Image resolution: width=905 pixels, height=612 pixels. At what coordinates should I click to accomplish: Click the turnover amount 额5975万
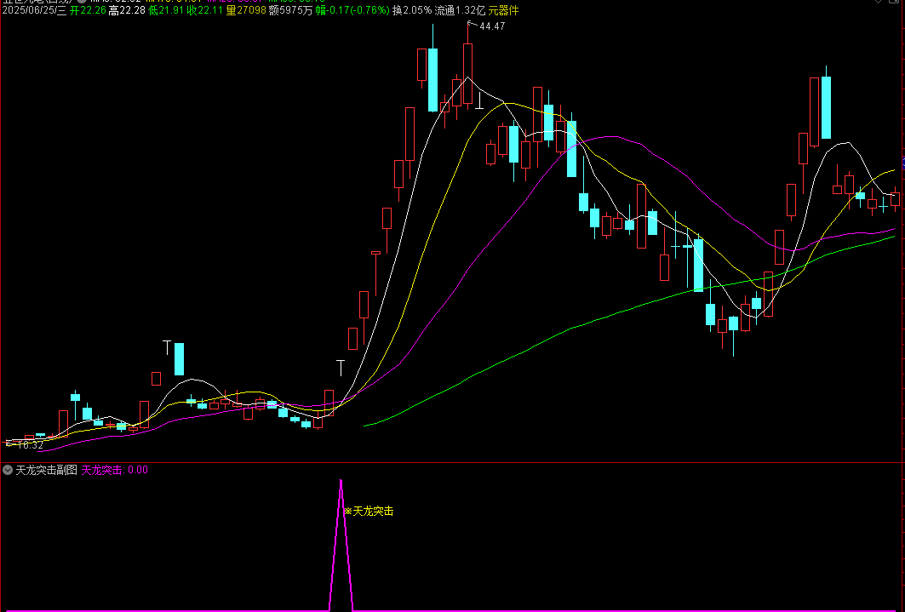click(x=291, y=10)
